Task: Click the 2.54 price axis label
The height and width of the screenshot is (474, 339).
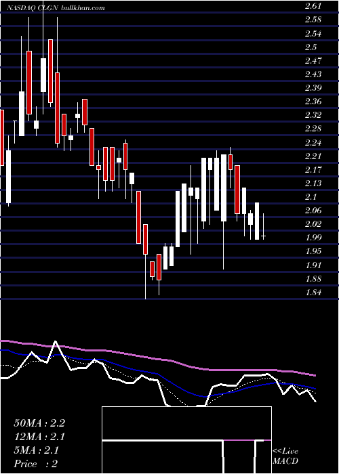Action: click(x=313, y=33)
